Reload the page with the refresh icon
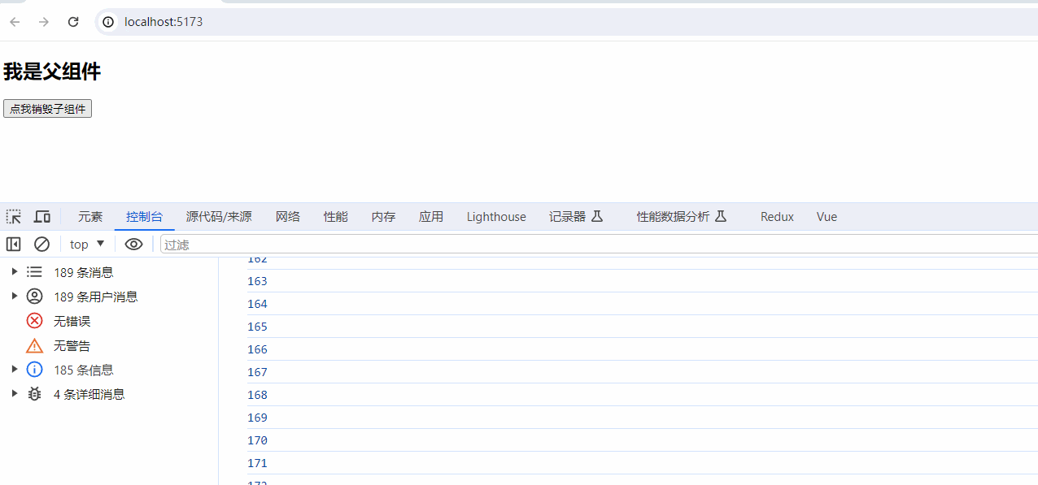1038x485 pixels. [73, 22]
